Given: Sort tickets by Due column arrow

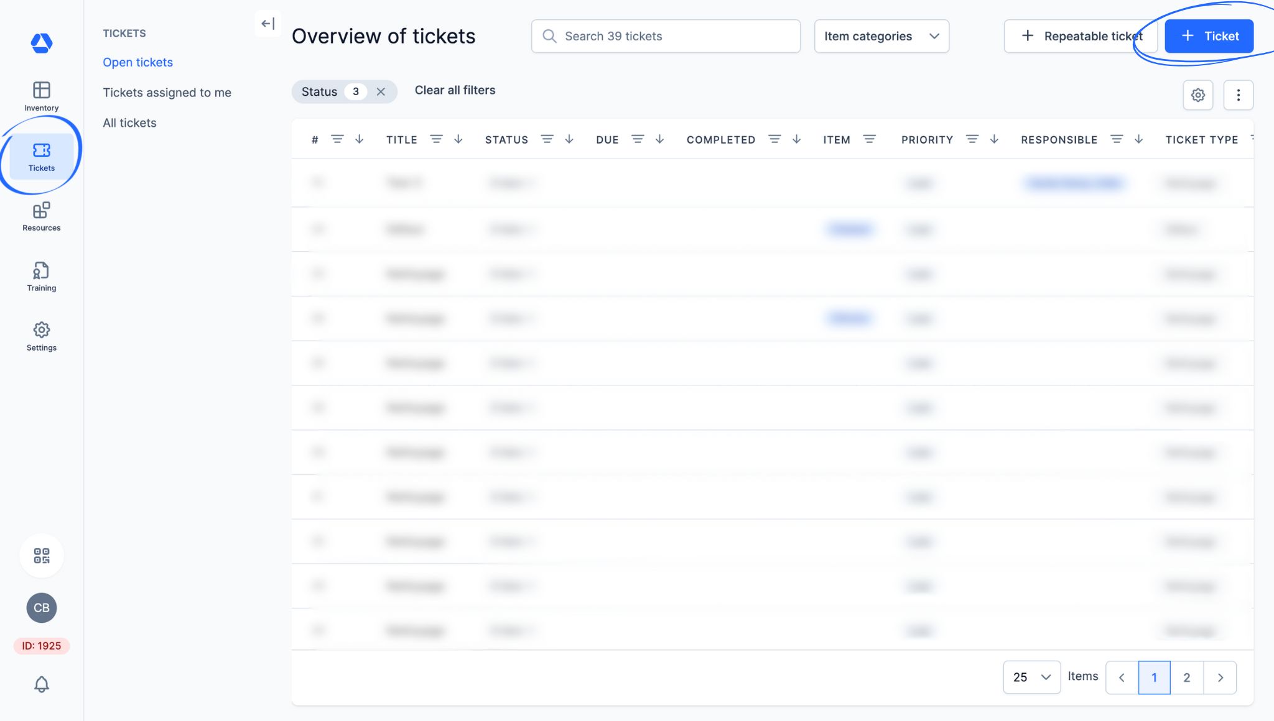Looking at the screenshot, I should coord(659,139).
